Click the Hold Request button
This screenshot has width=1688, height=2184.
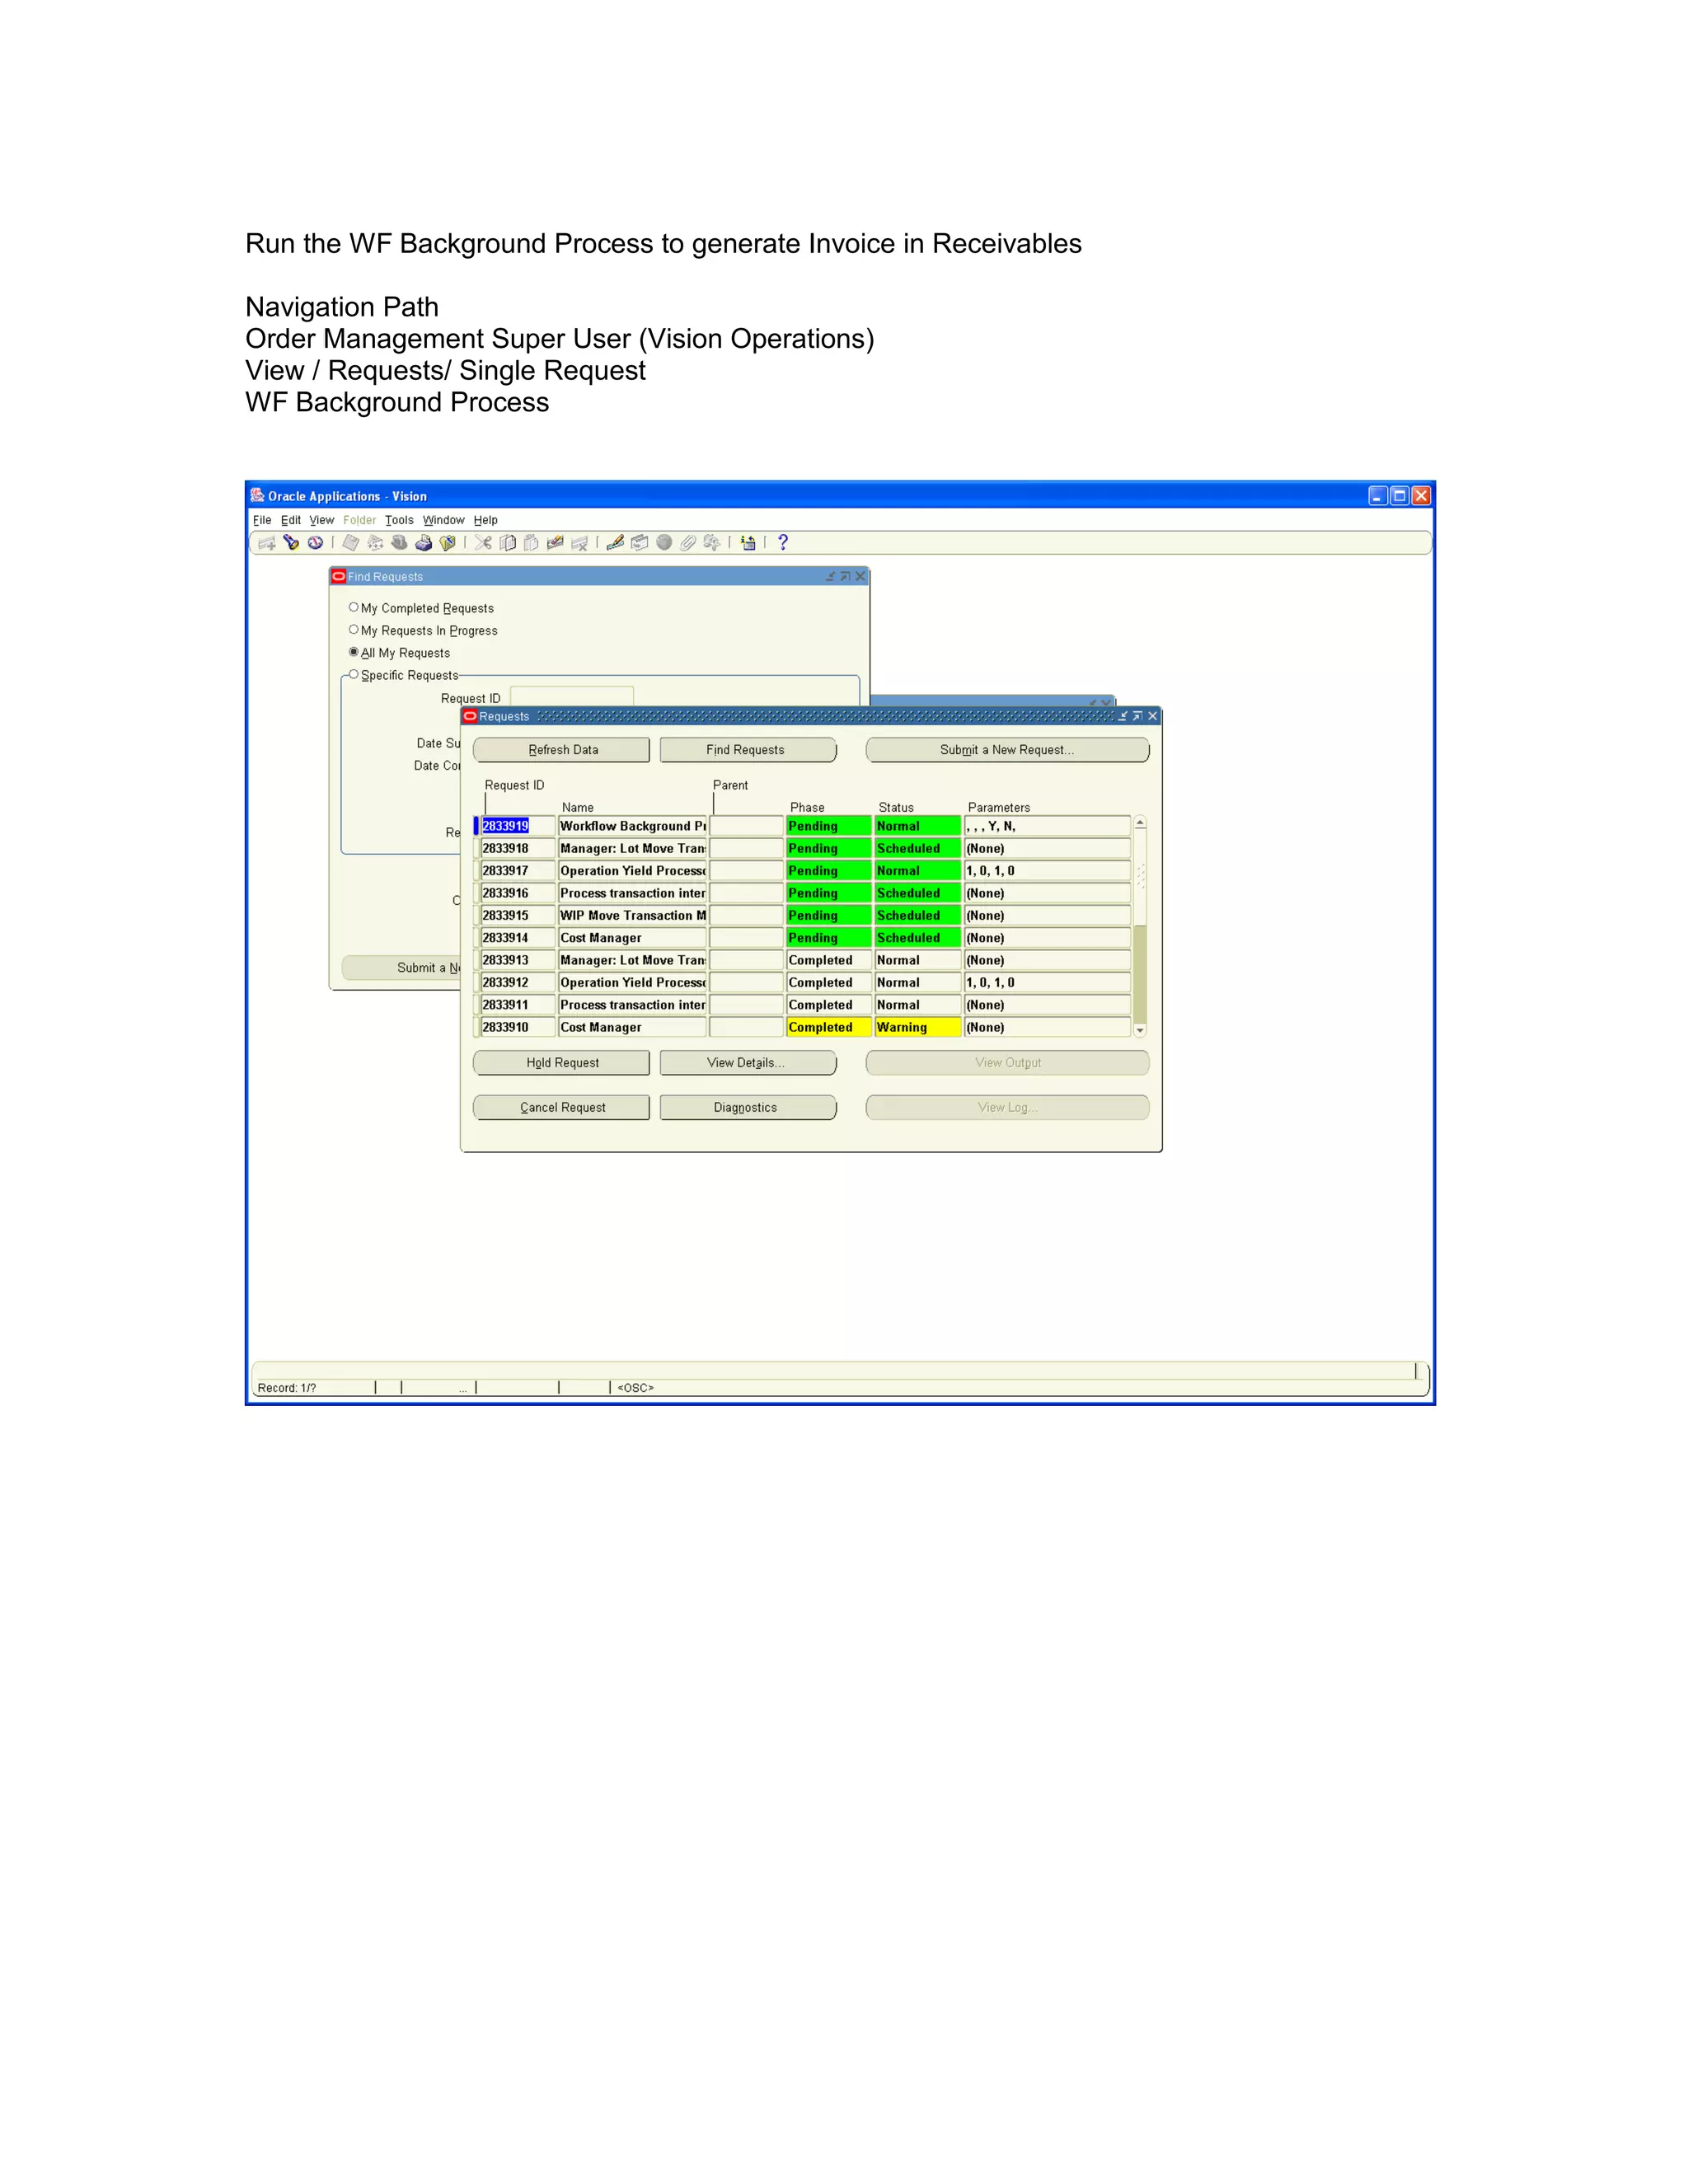[x=562, y=1063]
